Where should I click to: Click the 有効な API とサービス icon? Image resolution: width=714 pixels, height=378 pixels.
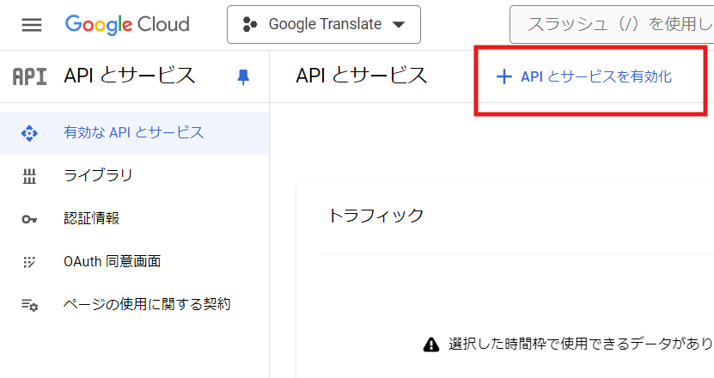[x=29, y=133]
